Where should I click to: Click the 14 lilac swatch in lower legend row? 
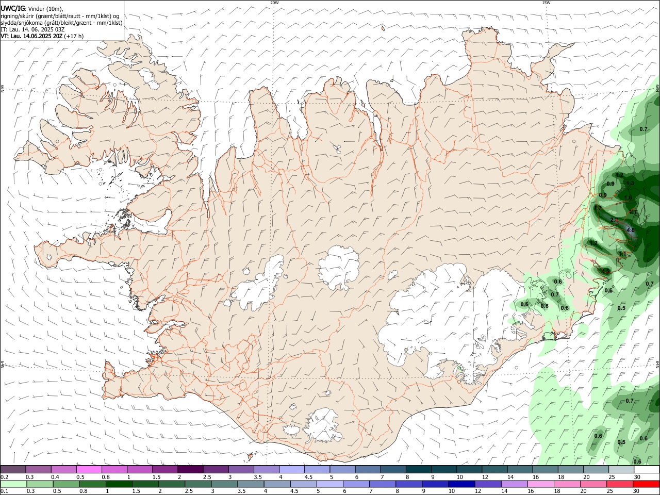[515, 484]
